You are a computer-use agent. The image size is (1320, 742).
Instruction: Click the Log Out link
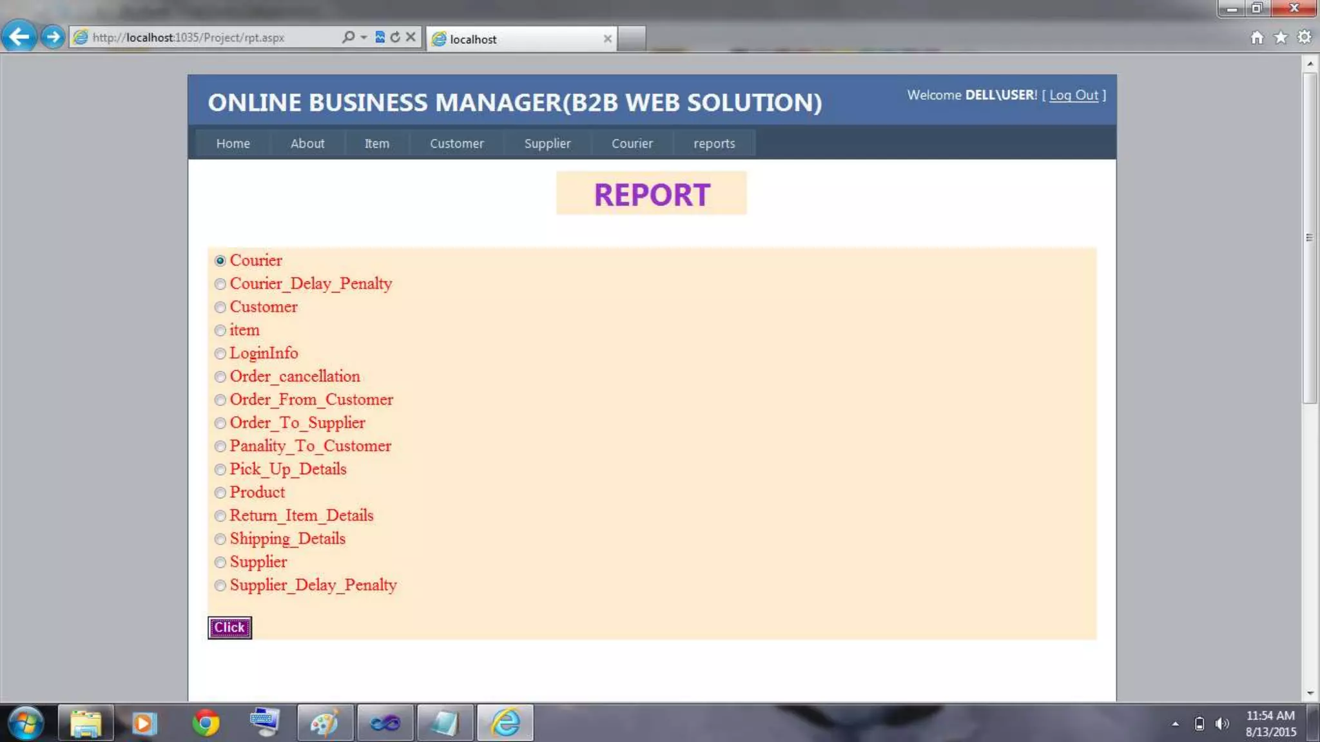pos(1074,95)
